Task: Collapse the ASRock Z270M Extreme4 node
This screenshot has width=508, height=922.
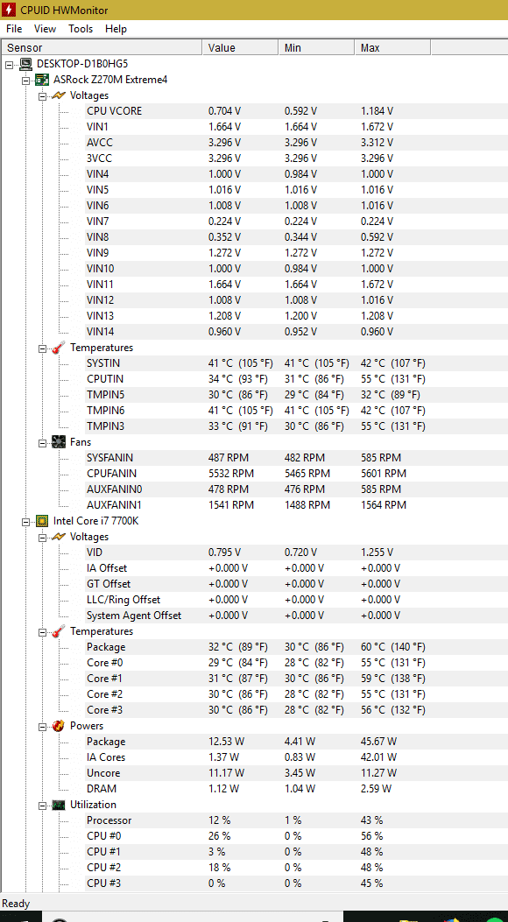Action: (x=26, y=80)
